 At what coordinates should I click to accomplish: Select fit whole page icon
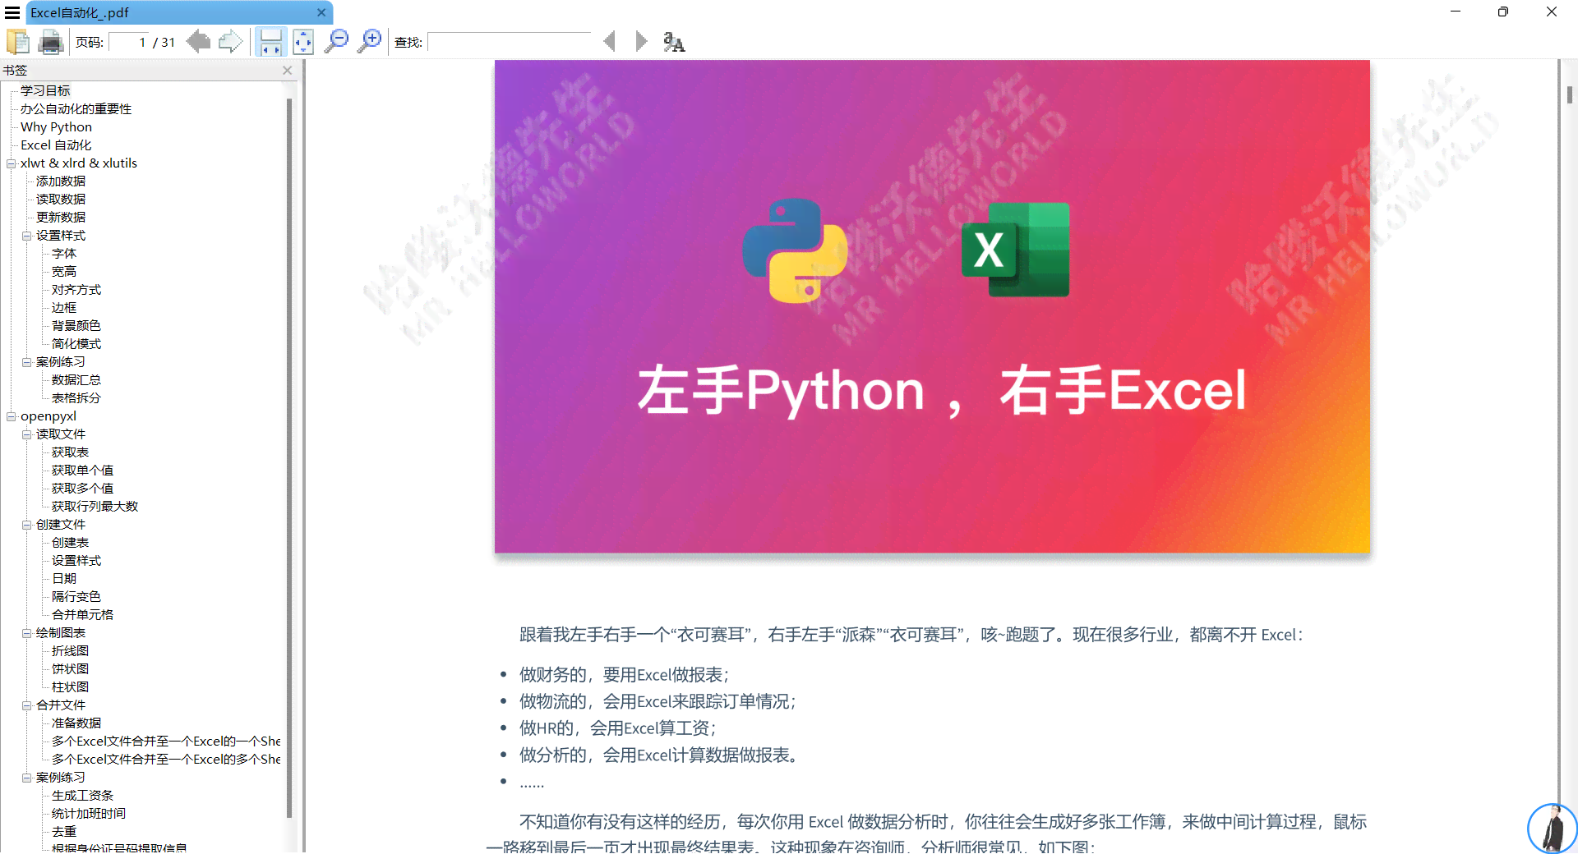click(303, 41)
